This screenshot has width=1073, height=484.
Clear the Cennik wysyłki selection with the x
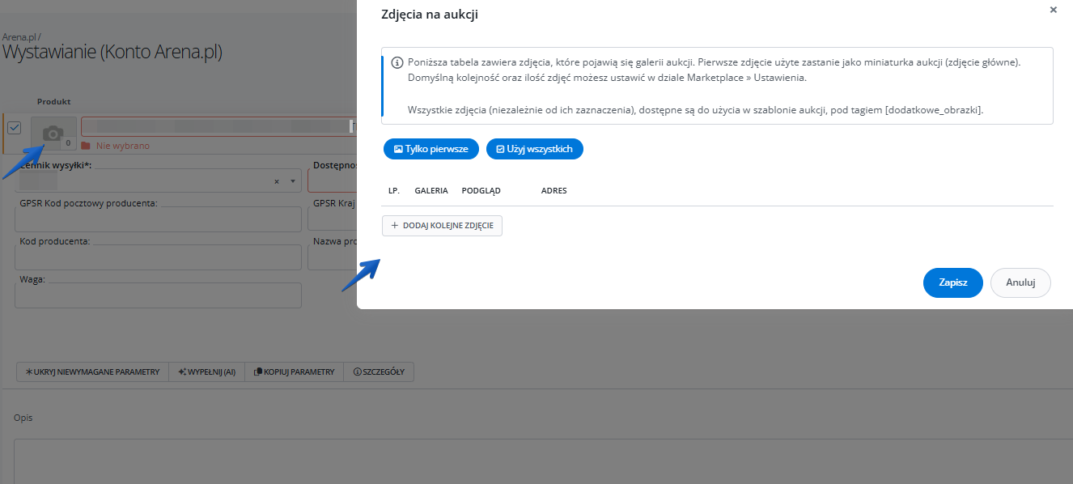tap(277, 181)
